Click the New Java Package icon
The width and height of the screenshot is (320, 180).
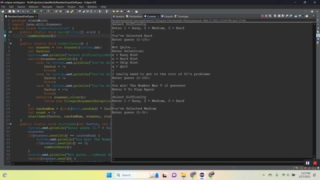click(56, 11)
